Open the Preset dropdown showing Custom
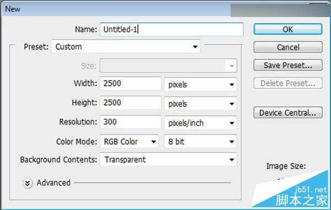This screenshot has width=331, height=210. [x=126, y=47]
